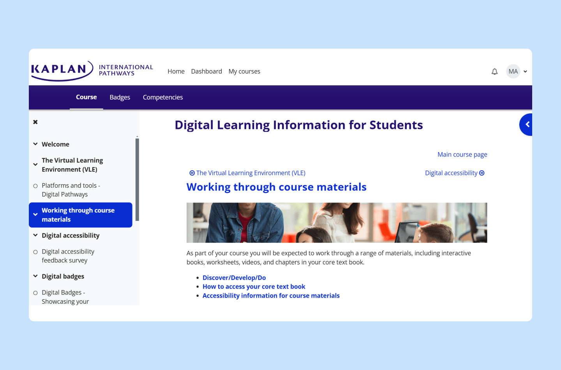561x370 pixels.
Task: Select the Platforms and tools completion circle
Action: click(x=35, y=185)
